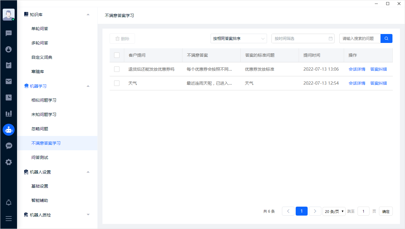Image resolution: width=405 pixels, height=229 pixels.
Task: Open 未知问题学习 menu item
Action: 57,114
